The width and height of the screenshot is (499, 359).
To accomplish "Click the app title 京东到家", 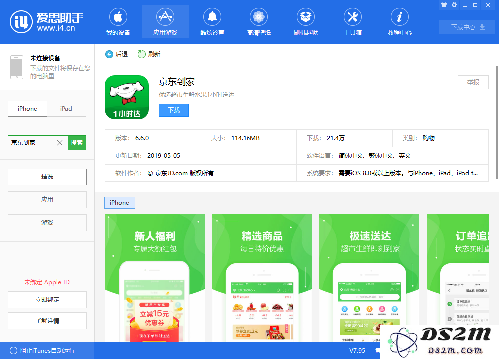I will (x=177, y=82).
